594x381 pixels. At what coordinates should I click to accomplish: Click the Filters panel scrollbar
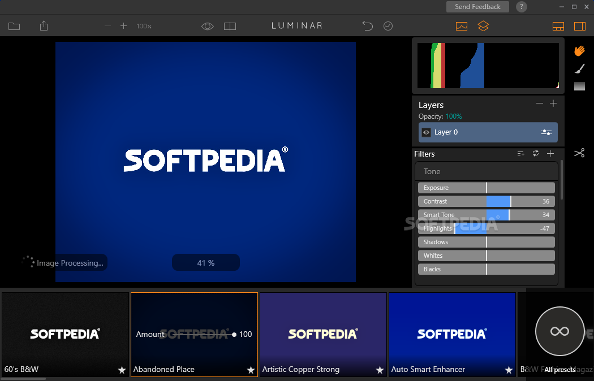562,180
